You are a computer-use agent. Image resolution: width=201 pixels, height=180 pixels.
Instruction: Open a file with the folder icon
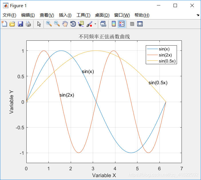coord(12,24)
